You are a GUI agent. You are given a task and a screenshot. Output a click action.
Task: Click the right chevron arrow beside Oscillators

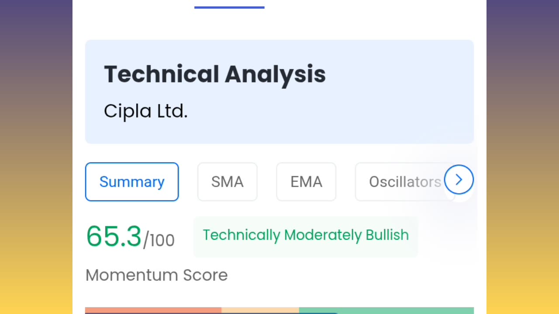pyautogui.click(x=459, y=180)
